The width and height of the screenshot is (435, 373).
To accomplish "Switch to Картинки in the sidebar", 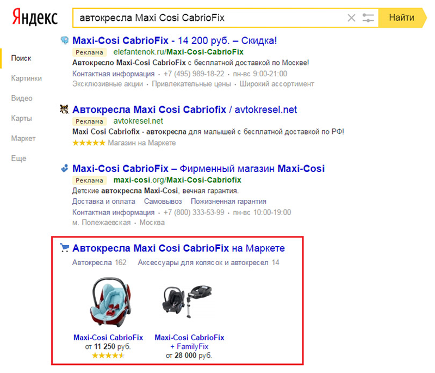I will [x=26, y=78].
